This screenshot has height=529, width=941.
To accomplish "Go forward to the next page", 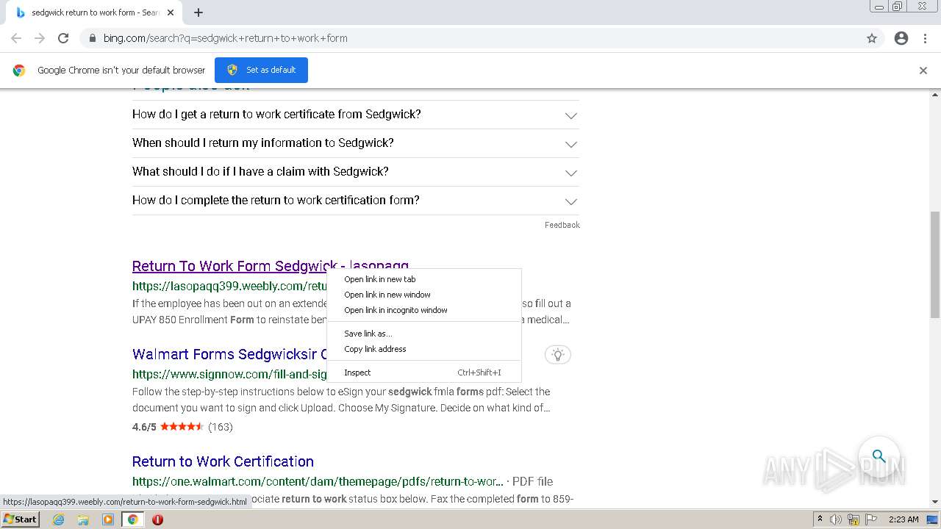I will [40, 38].
